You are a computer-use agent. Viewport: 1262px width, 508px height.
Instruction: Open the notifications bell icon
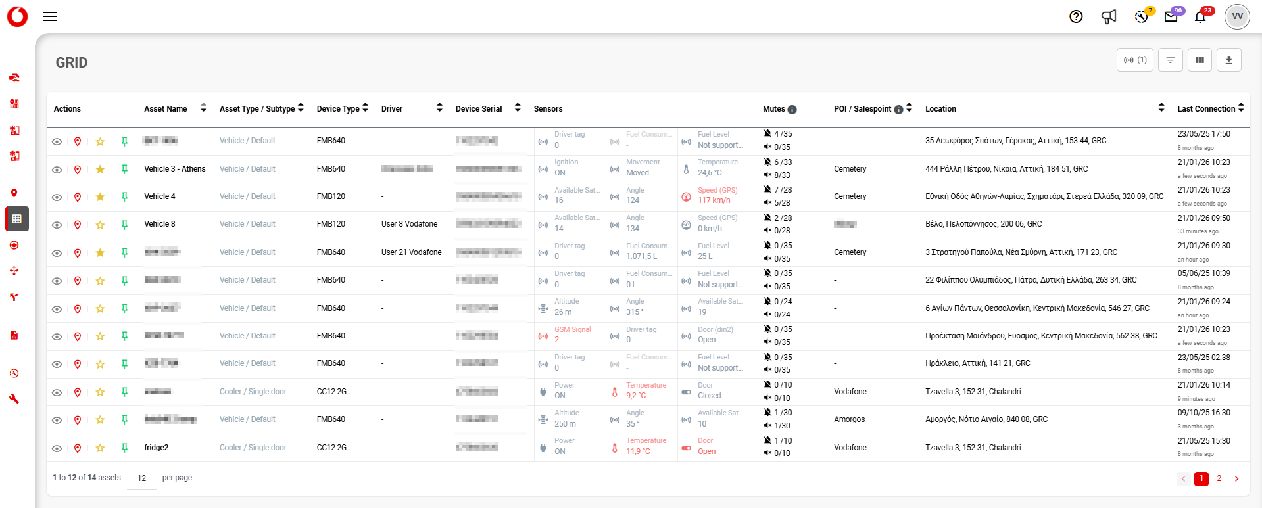(1200, 17)
